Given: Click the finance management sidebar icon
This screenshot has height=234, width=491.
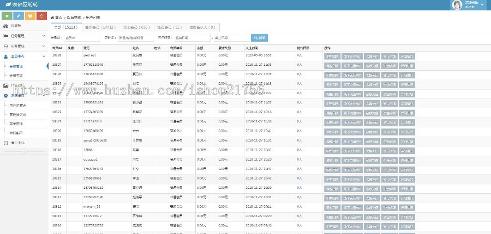Looking at the screenshot, I should tap(5, 46).
